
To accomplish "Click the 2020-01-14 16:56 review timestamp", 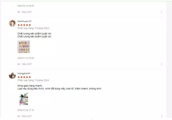I will (26, 58).
